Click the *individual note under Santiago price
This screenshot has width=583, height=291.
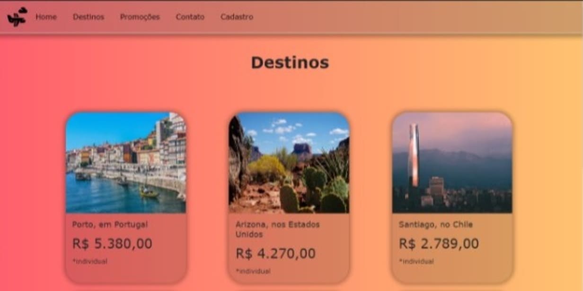(416, 261)
